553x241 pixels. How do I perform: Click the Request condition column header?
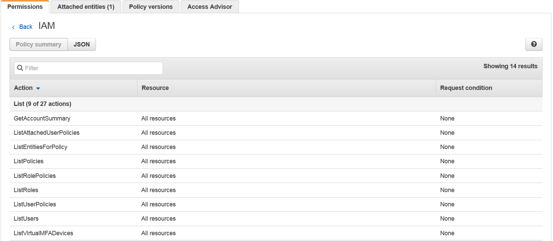[x=466, y=88]
